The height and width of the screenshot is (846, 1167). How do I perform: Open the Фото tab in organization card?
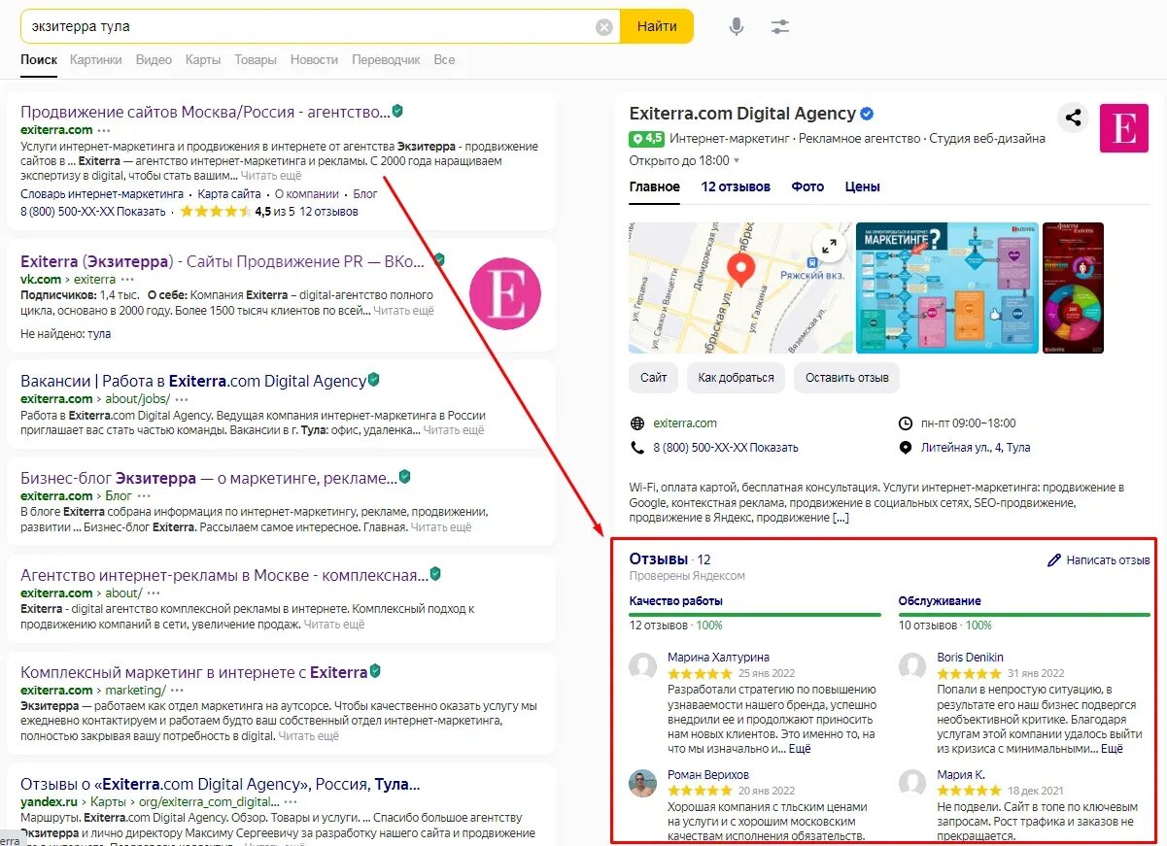pyautogui.click(x=807, y=186)
